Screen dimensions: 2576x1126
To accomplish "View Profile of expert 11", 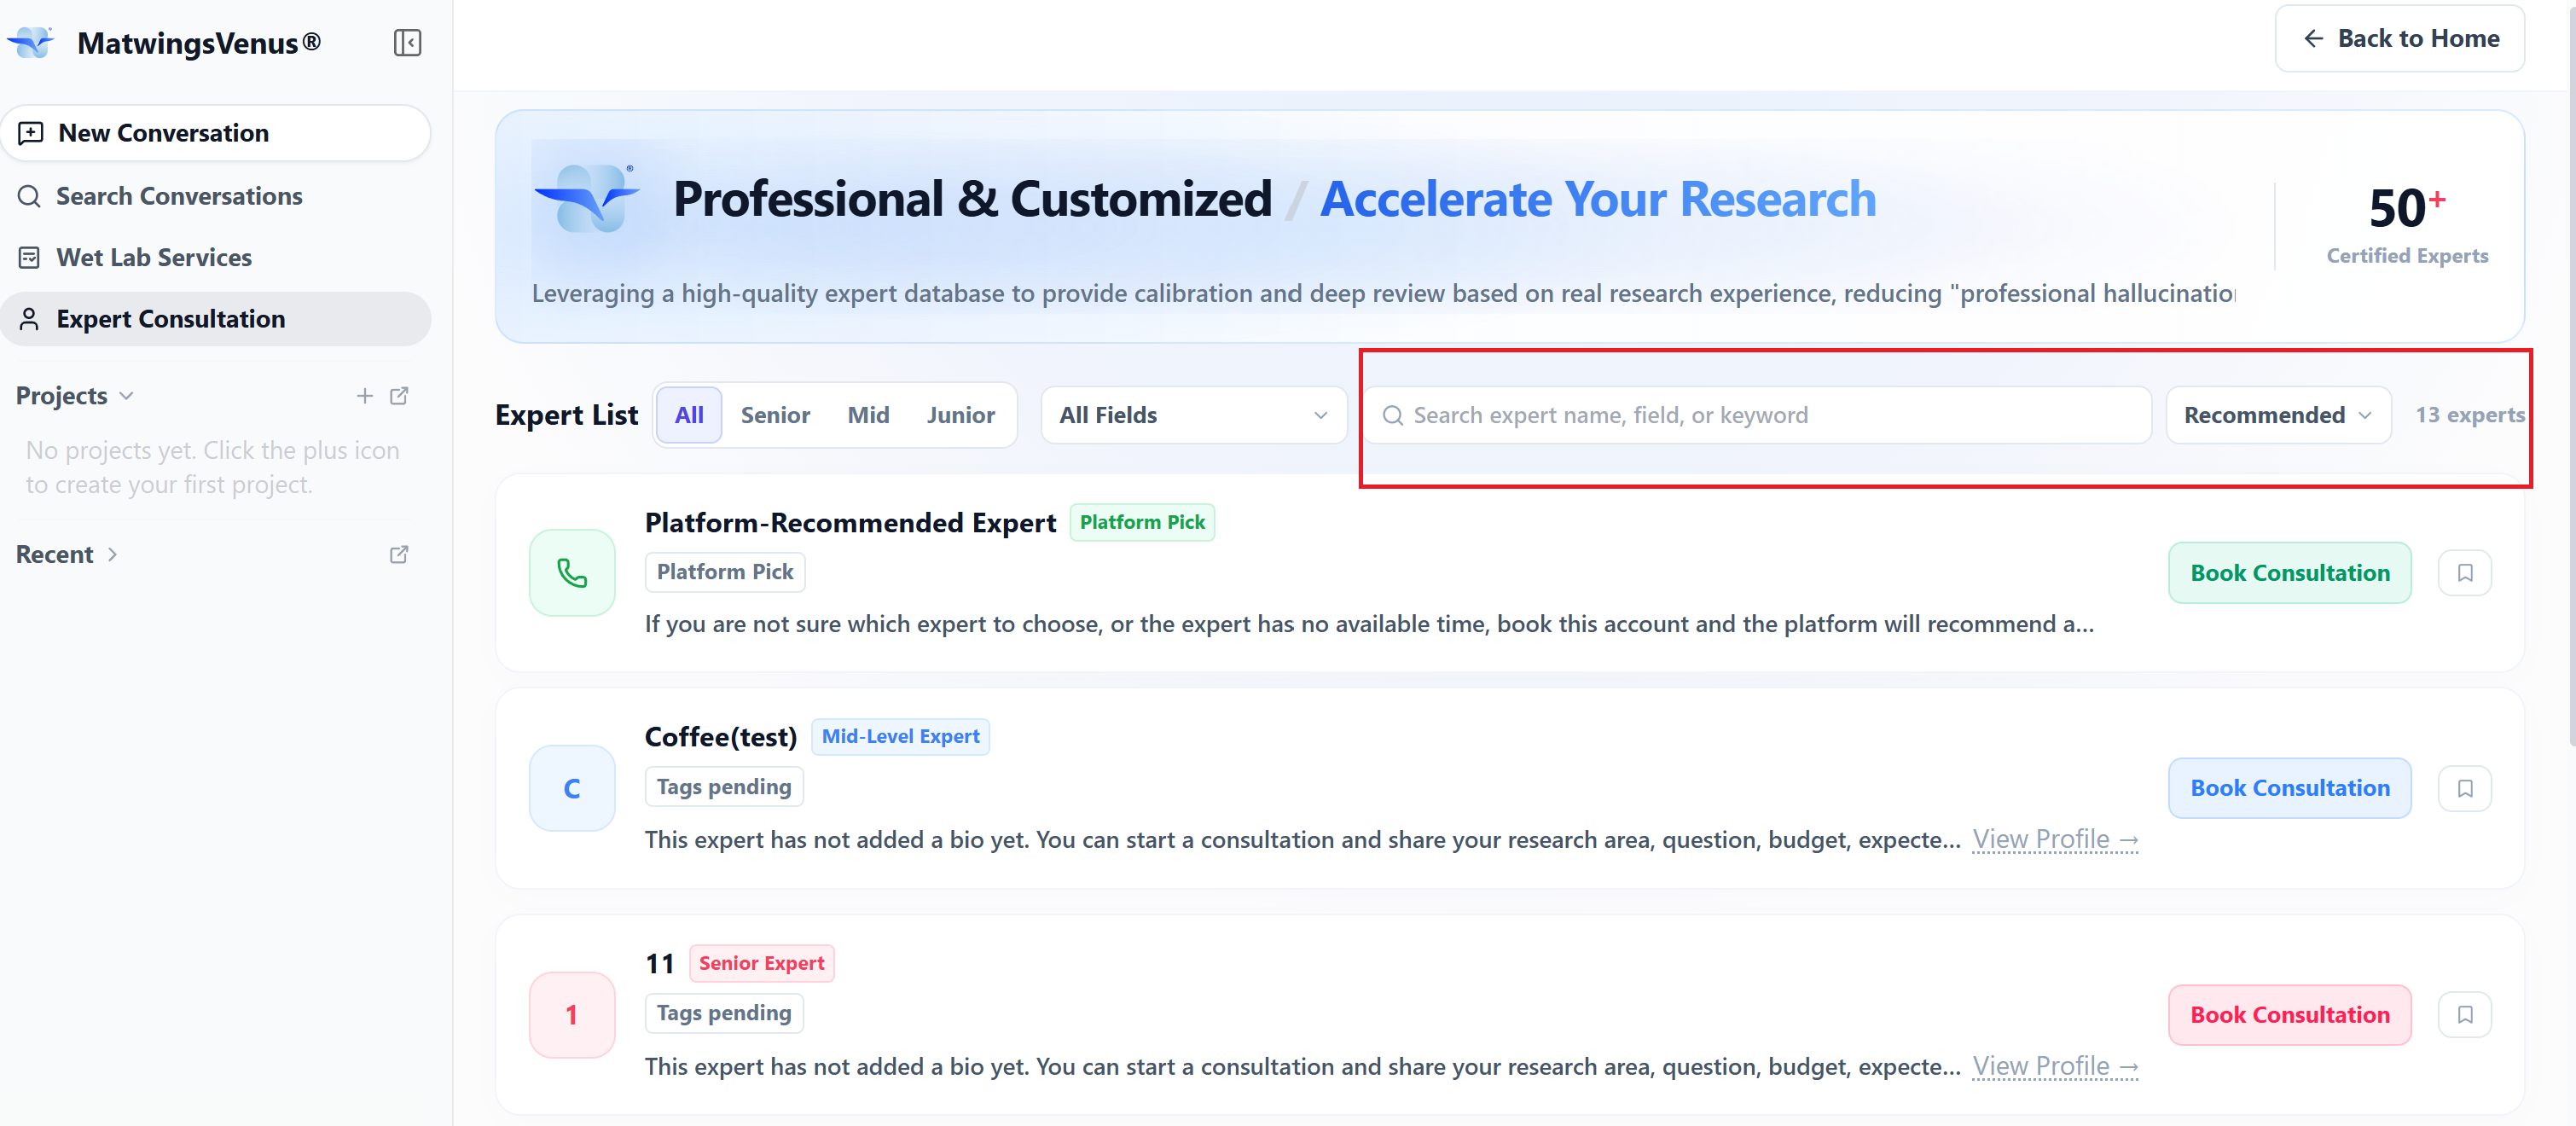I will click(2055, 1066).
